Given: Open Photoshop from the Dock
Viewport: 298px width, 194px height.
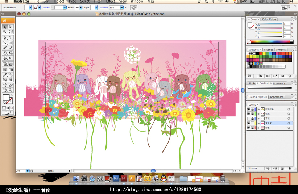Looking at the screenshot, I should (x=116, y=178).
